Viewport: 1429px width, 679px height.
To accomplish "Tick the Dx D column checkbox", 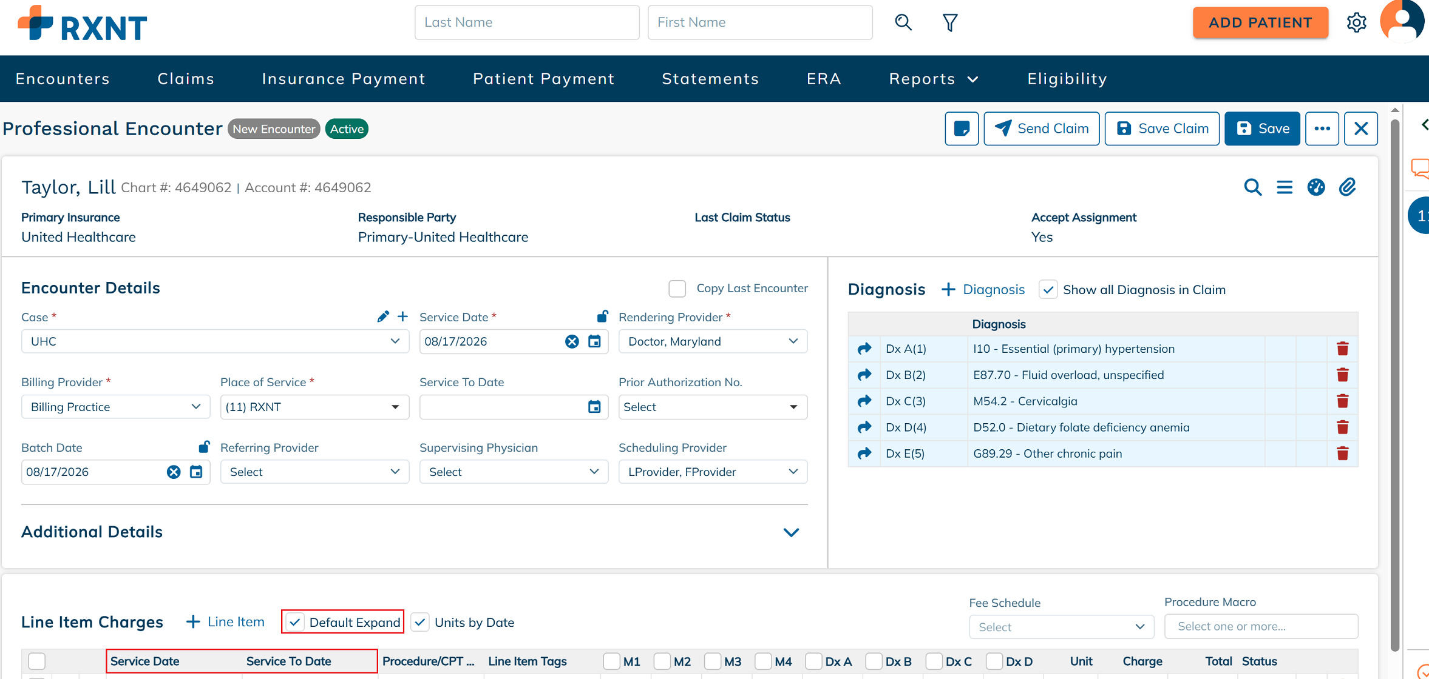I will coord(994,661).
